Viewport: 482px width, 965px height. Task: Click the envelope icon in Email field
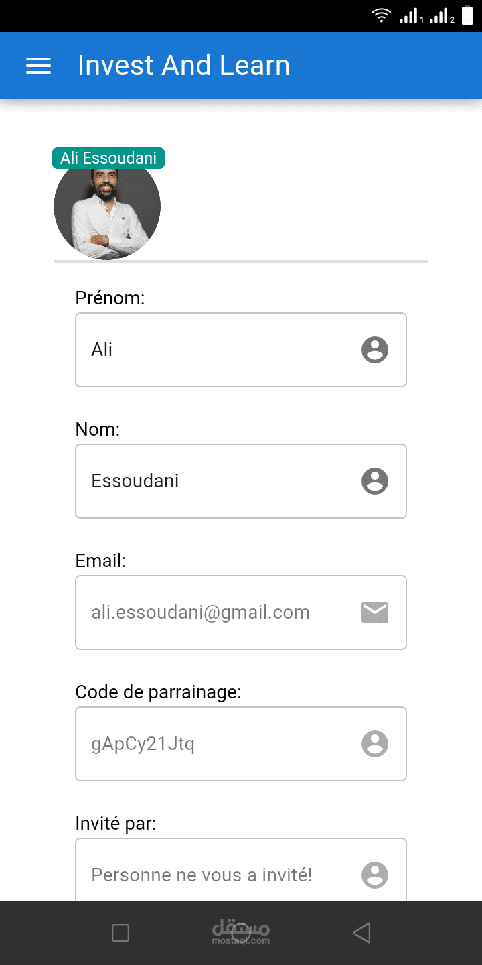tap(375, 613)
